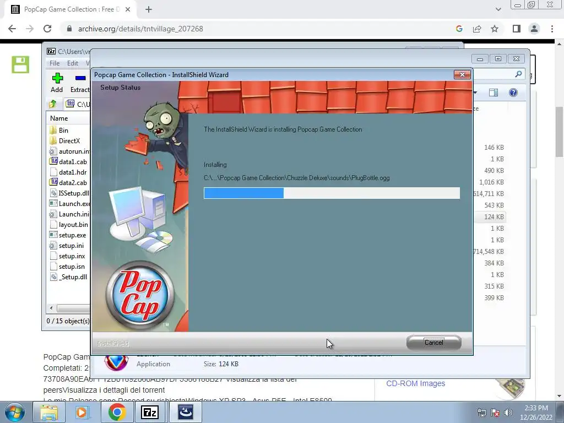Bookmark this page with the star

495,29
